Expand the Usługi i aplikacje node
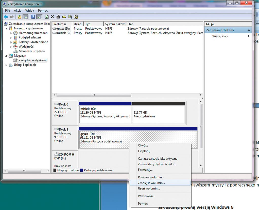259x210 pixels. click(6, 65)
